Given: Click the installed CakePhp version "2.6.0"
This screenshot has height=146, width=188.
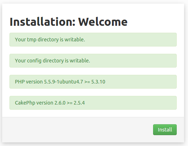Looking at the screenshot, I should click(x=60, y=103).
